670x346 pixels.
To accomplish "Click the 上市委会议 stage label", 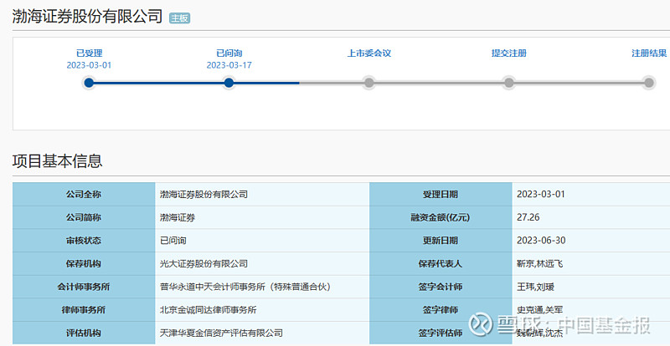I will click(369, 53).
